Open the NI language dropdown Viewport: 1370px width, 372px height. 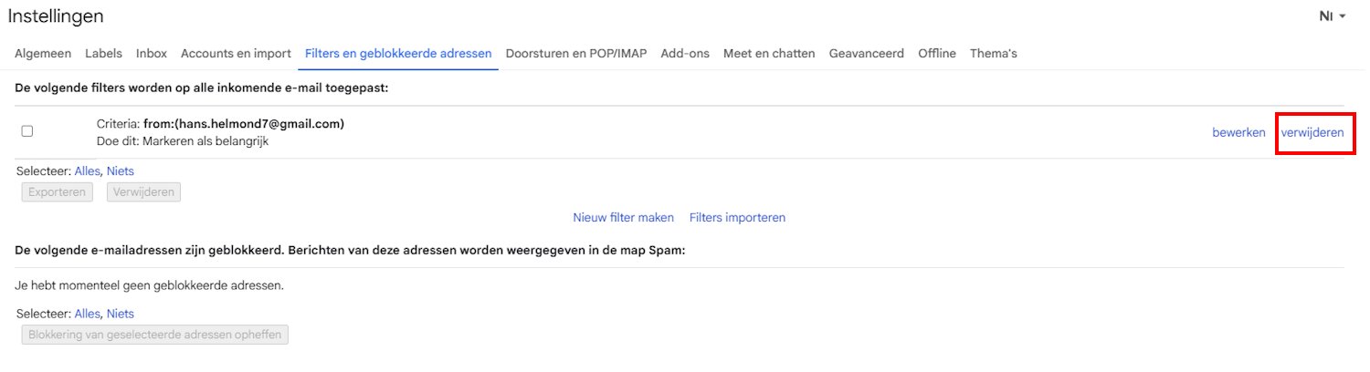(1333, 16)
